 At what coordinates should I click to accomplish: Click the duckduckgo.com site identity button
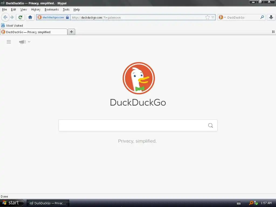tap(53, 17)
